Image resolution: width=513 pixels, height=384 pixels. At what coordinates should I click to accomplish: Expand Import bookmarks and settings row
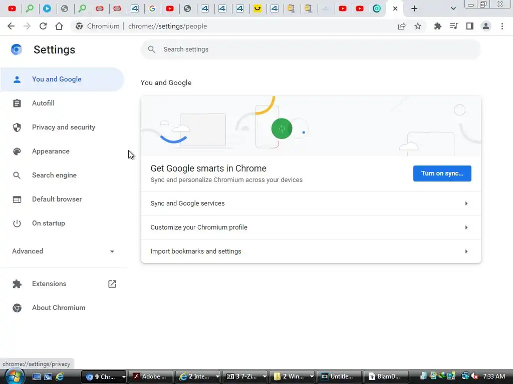(311, 251)
